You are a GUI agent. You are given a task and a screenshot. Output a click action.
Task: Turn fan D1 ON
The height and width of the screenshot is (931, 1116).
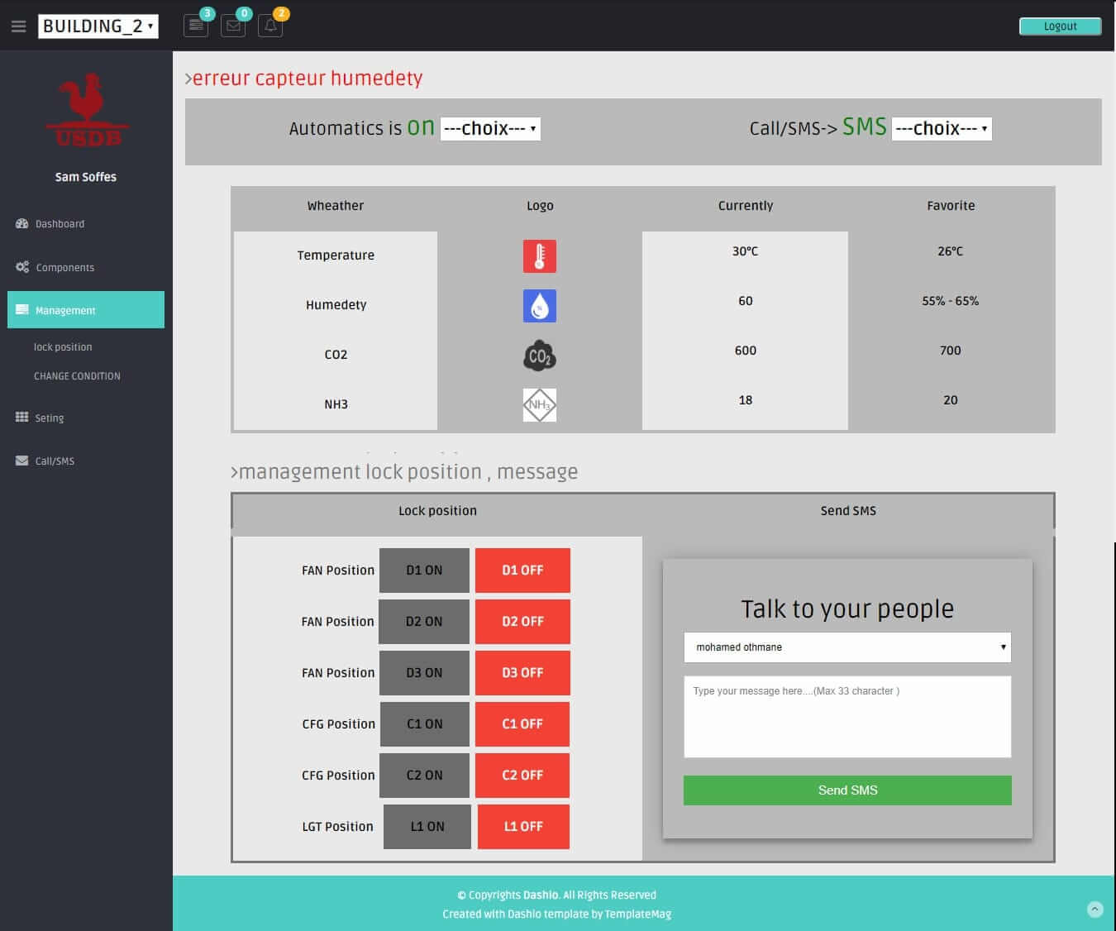[424, 571]
